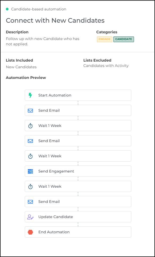
Task: Select the envelope icon in the second Send Email step
Action: (30, 141)
